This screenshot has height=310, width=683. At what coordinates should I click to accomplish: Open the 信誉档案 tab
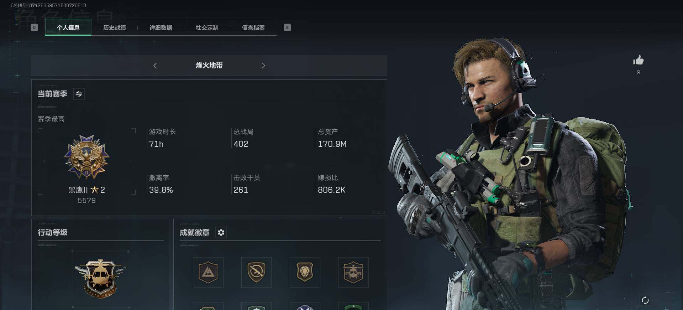pos(253,27)
